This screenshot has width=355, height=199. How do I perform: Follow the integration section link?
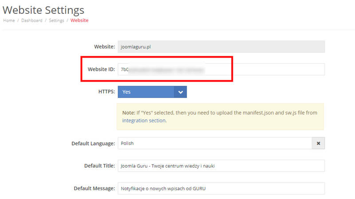[x=144, y=121]
